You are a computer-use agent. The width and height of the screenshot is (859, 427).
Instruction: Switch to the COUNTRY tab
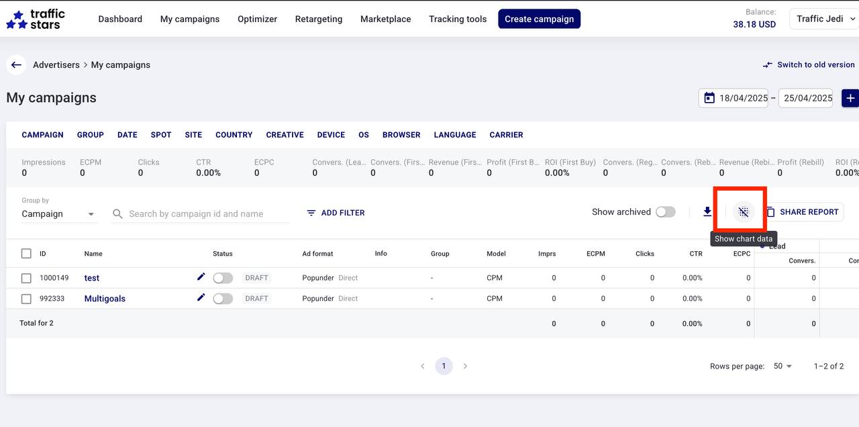[x=234, y=135]
